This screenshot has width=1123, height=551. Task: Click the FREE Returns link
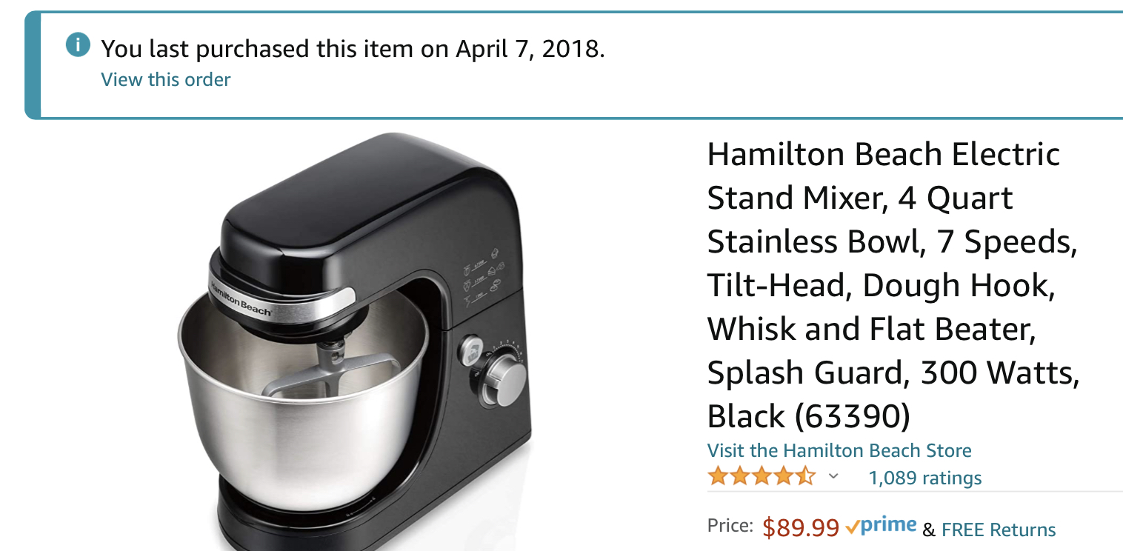point(999,530)
